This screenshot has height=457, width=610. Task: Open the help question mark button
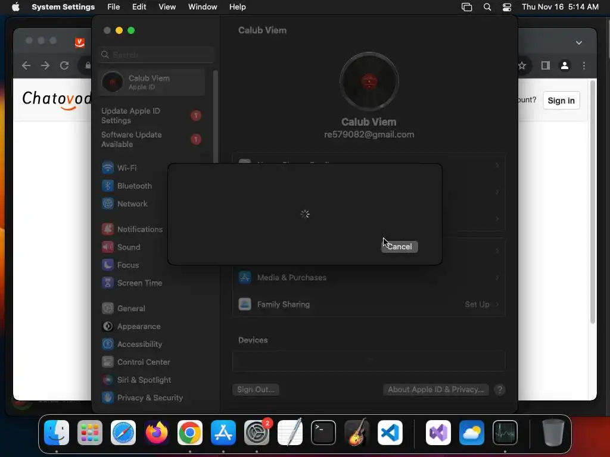tap(500, 390)
